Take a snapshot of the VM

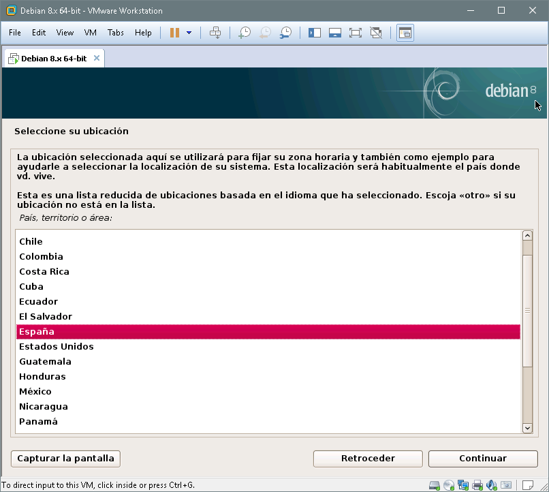tap(245, 33)
